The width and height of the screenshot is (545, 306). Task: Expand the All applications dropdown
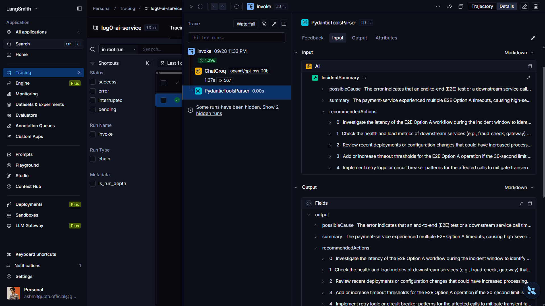coord(43,32)
